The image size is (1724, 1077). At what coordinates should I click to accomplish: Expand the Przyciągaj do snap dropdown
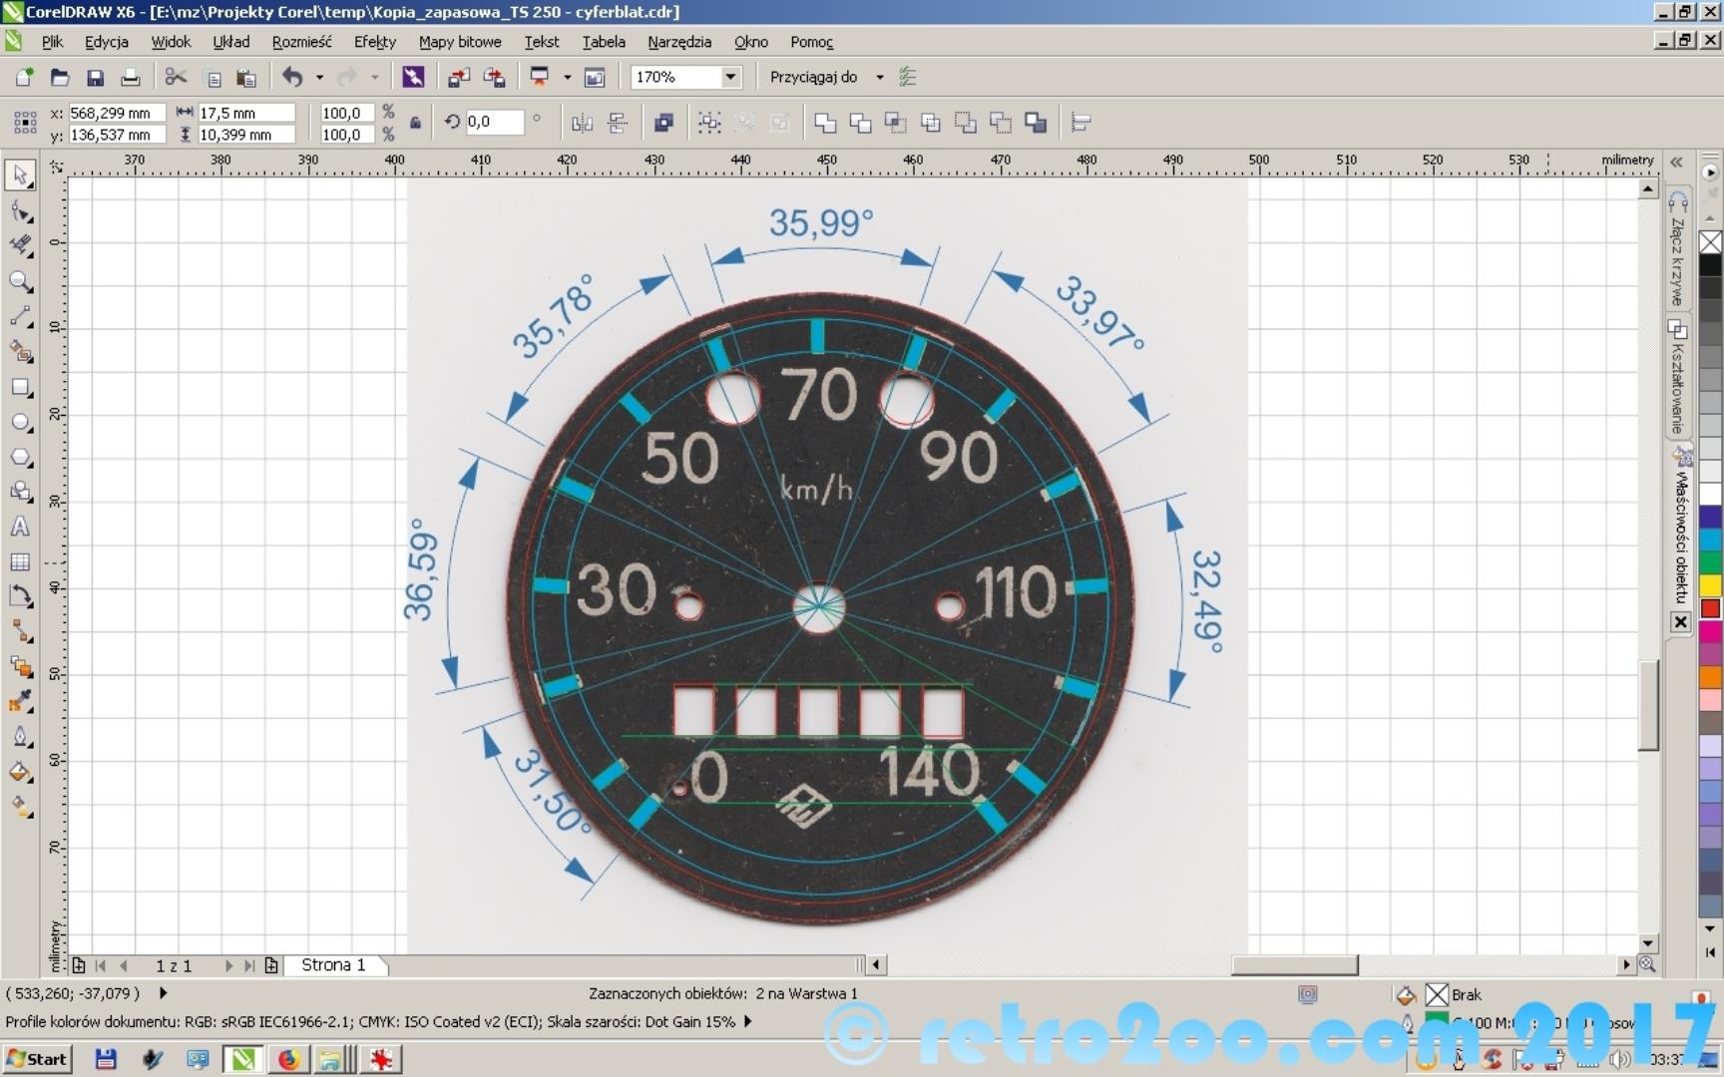point(879,77)
